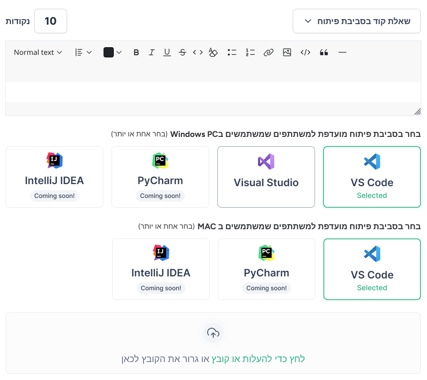Deselect VS Code for MAC
Screen dimensions: 427x380
[x=372, y=269]
